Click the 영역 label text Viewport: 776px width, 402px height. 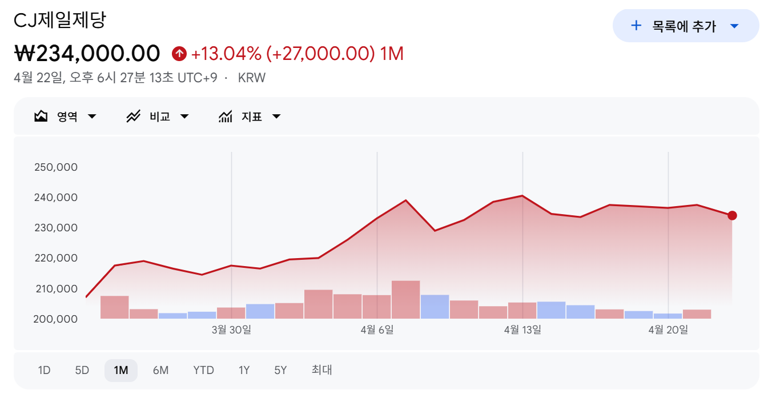click(67, 116)
